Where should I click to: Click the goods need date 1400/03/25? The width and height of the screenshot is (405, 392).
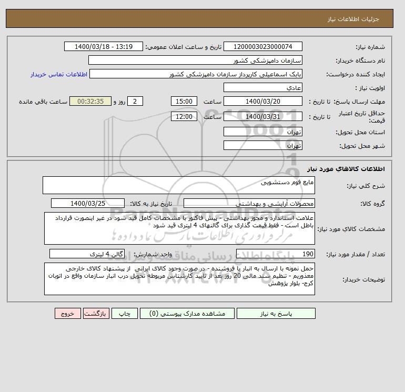coord(88,203)
